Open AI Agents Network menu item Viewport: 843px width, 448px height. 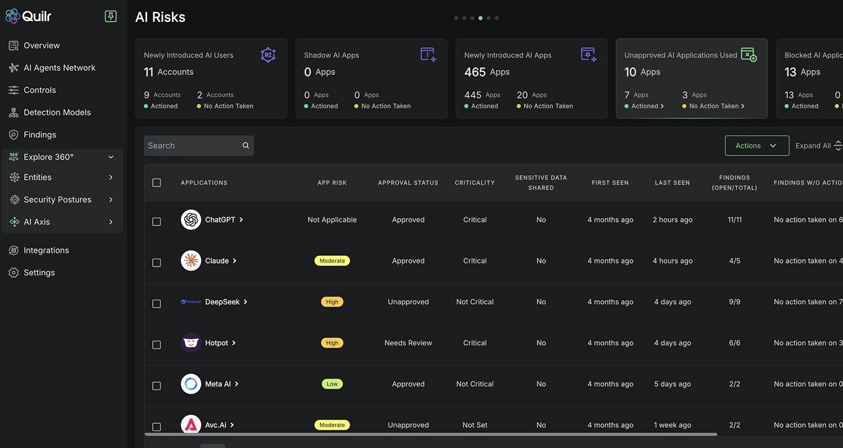60,68
